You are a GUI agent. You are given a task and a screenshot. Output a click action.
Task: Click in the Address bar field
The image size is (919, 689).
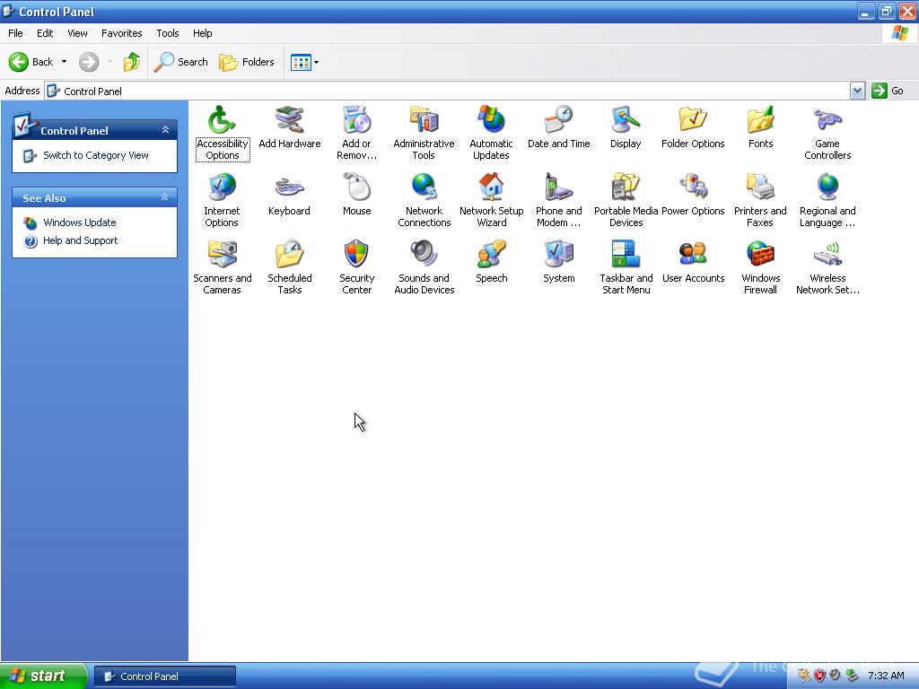point(448,91)
